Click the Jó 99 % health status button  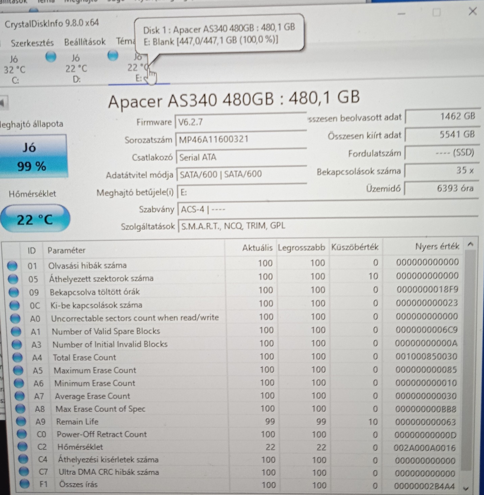[x=33, y=156]
